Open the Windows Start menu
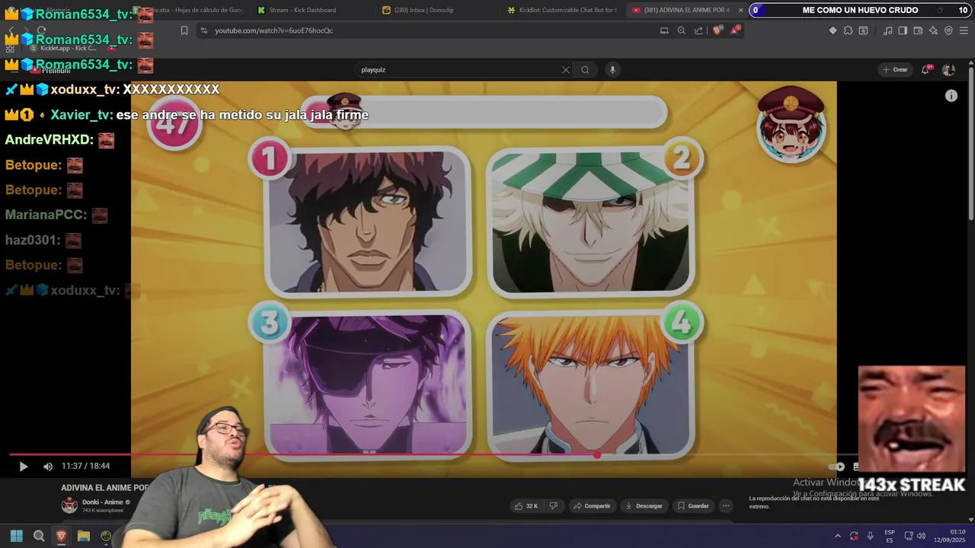975x548 pixels. 16,536
